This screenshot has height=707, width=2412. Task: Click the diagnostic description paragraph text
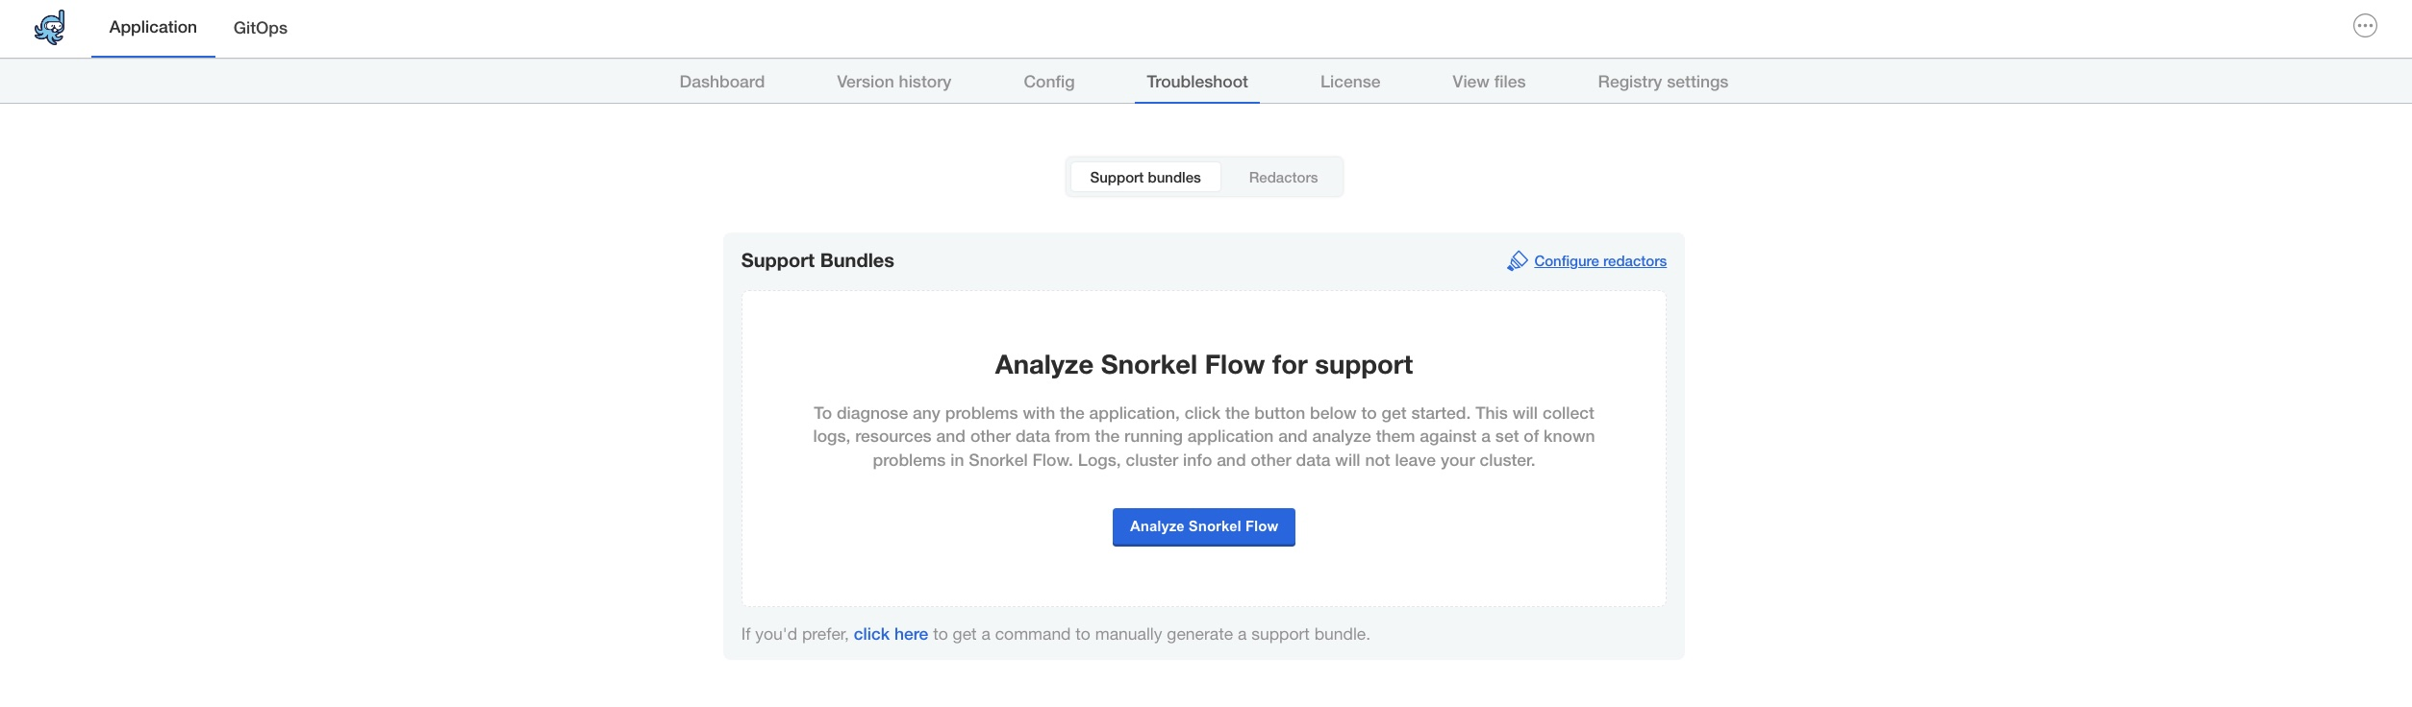[x=1204, y=437]
